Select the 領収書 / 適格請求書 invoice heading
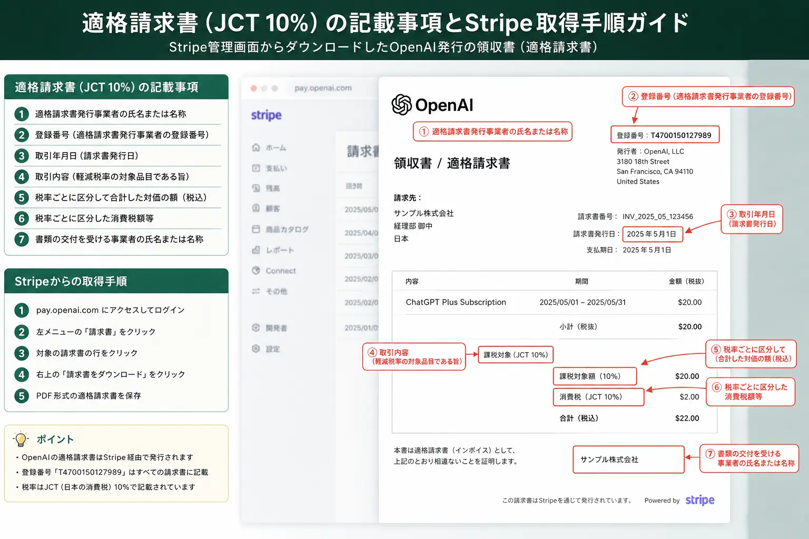This screenshot has height=539, width=809. tap(452, 163)
